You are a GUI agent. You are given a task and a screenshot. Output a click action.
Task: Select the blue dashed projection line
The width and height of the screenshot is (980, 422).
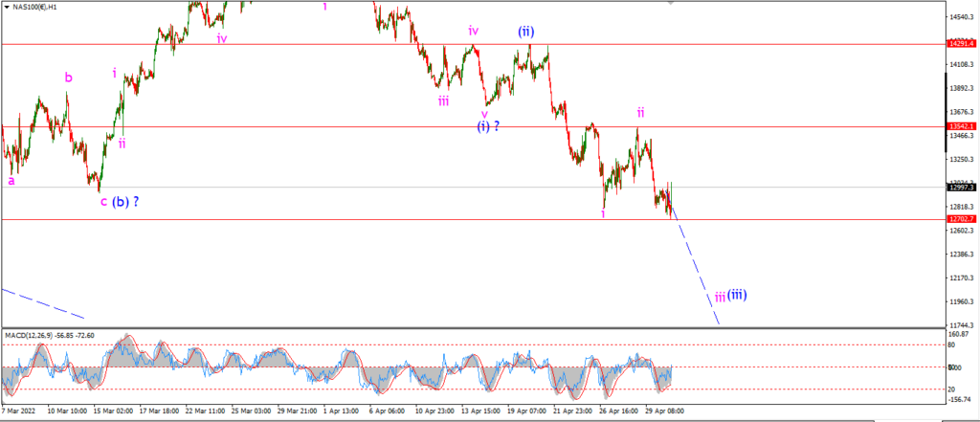[x=695, y=271]
